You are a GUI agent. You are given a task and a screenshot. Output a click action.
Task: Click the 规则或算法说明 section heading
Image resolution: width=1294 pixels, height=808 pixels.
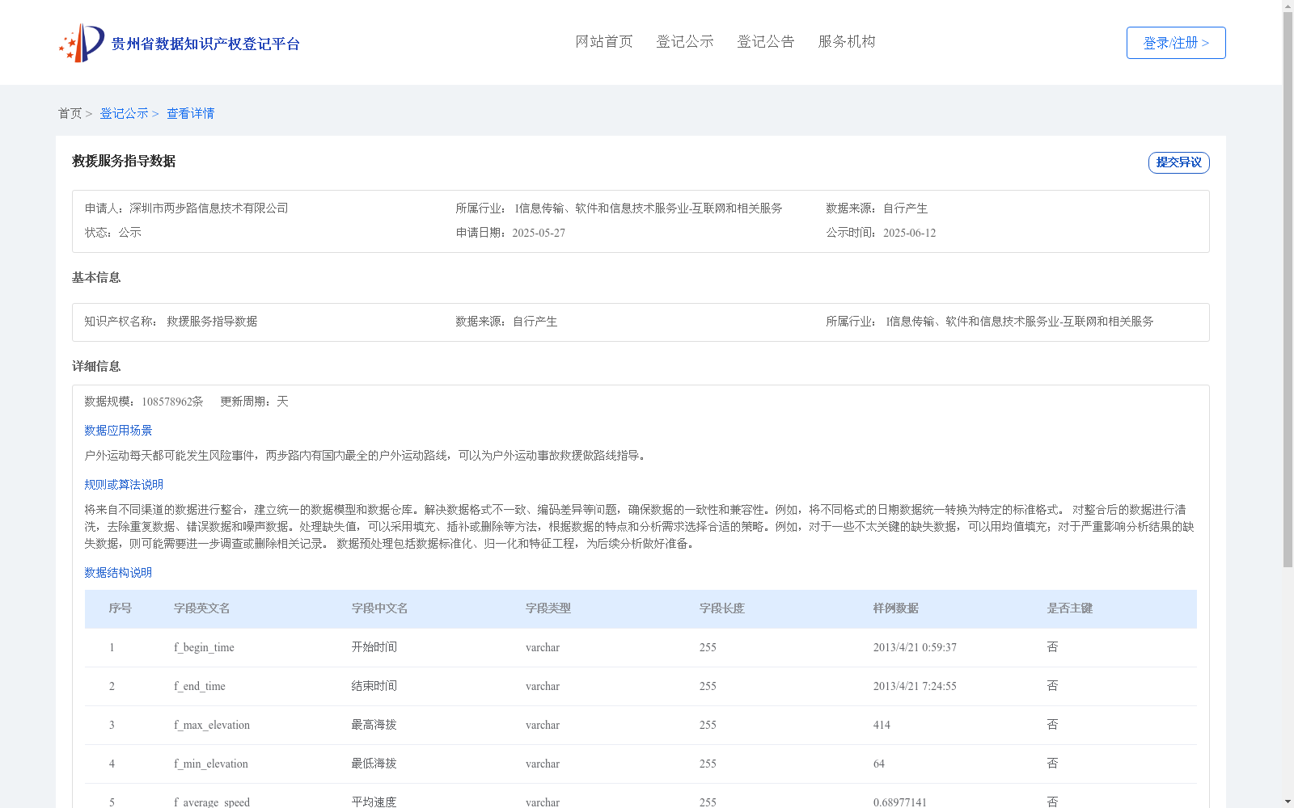124,485
